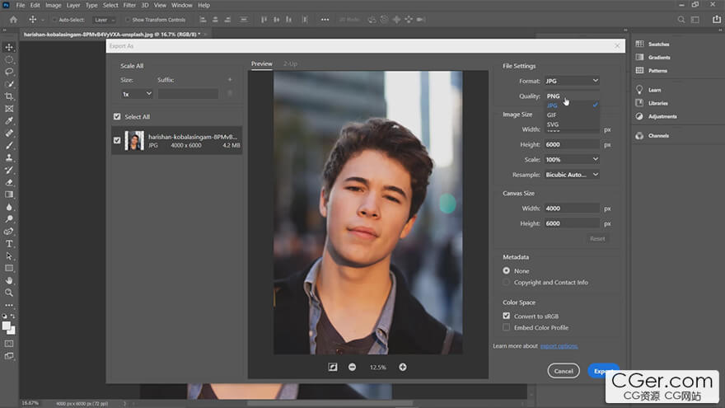The height and width of the screenshot is (408, 725).
Task: Enable Embed Color Profile checkbox
Action: pyautogui.click(x=507, y=328)
